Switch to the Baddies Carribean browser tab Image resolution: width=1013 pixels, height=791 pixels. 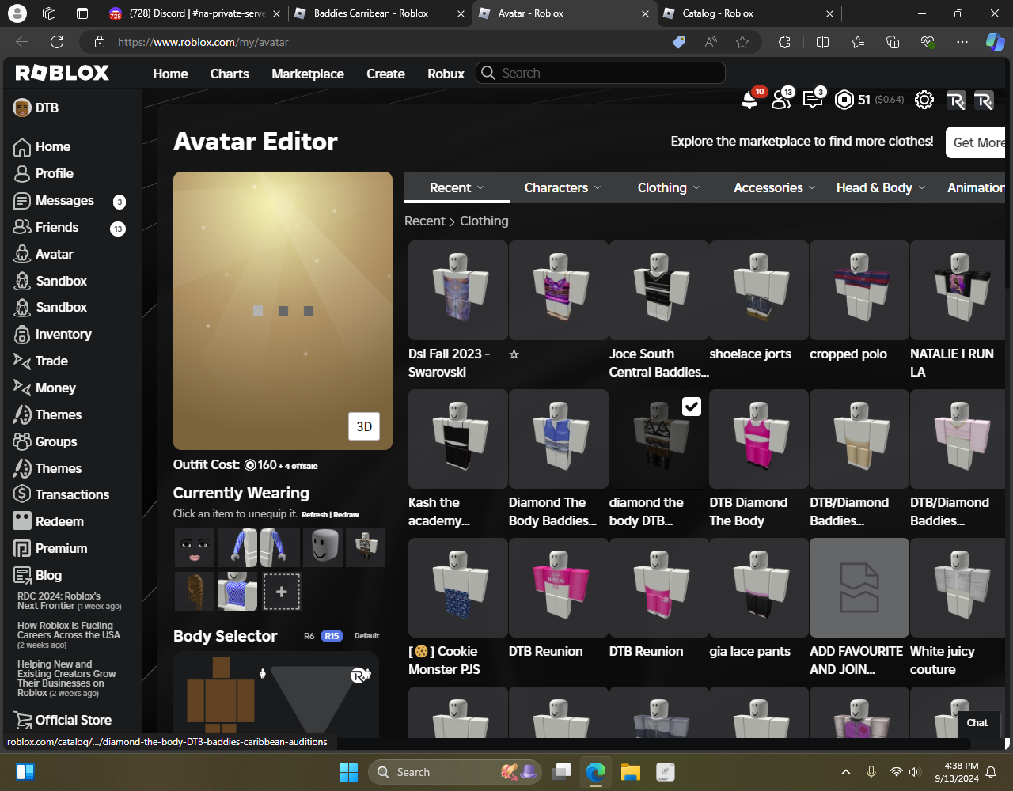click(379, 13)
